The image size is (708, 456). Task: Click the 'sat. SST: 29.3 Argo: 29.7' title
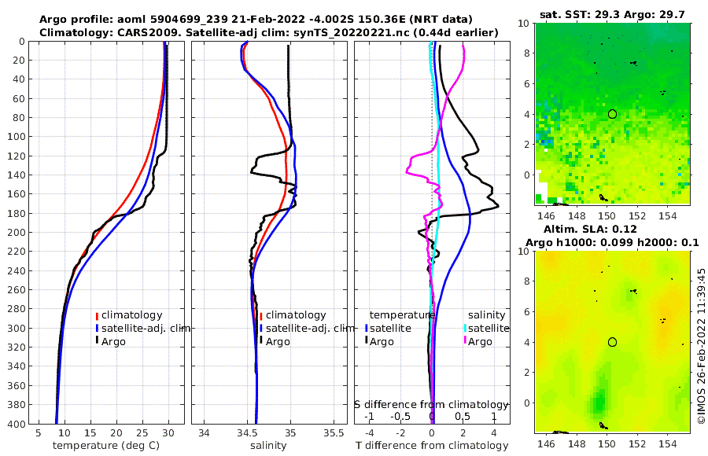pyautogui.click(x=612, y=15)
